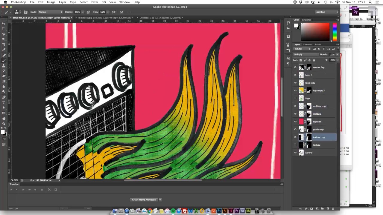The image size is (383, 215).
Task: Select the Magic Wand tool
Action: coord(4,39)
